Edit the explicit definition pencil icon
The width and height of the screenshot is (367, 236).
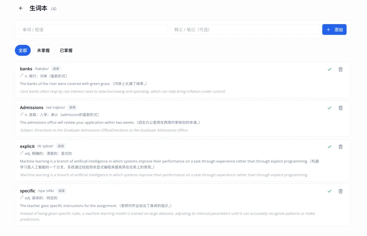[x=22, y=153]
